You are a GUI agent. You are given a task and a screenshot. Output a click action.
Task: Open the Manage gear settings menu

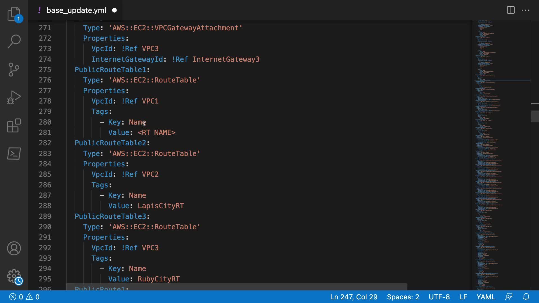tap(14, 276)
